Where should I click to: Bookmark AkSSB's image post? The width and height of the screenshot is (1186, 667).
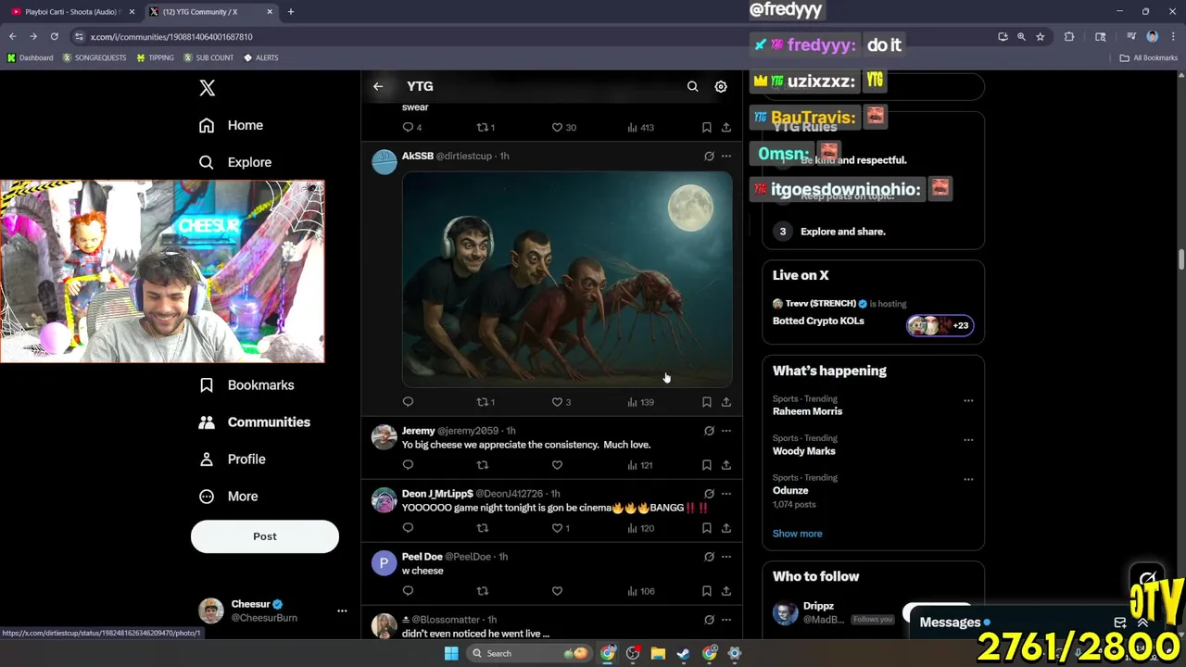(x=706, y=401)
